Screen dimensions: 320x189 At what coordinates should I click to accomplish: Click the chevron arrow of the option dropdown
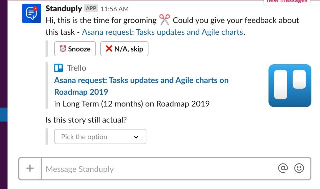point(136,137)
